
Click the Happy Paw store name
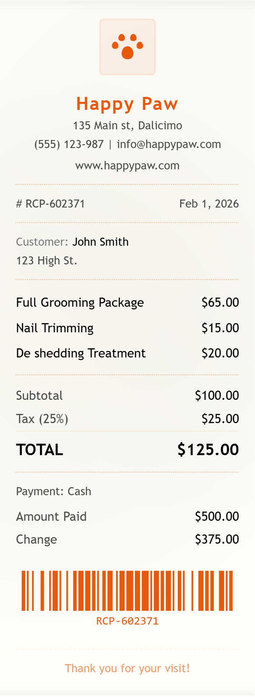(x=127, y=104)
